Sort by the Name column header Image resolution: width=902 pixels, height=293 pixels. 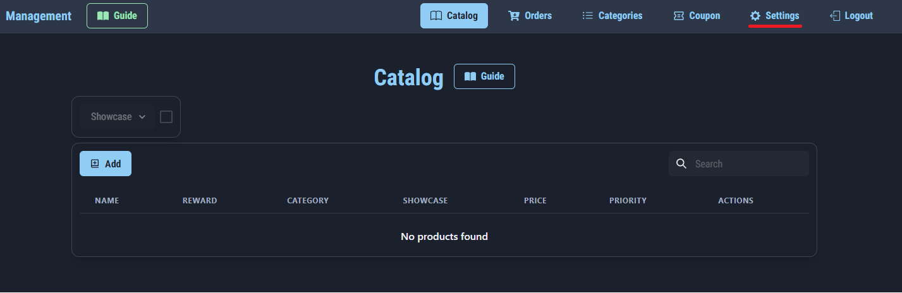point(107,201)
